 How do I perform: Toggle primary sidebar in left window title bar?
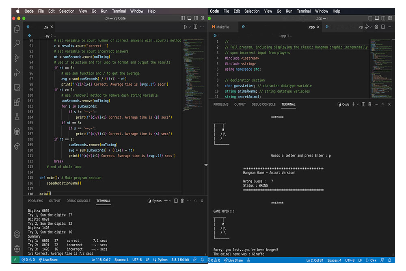tap(183, 18)
